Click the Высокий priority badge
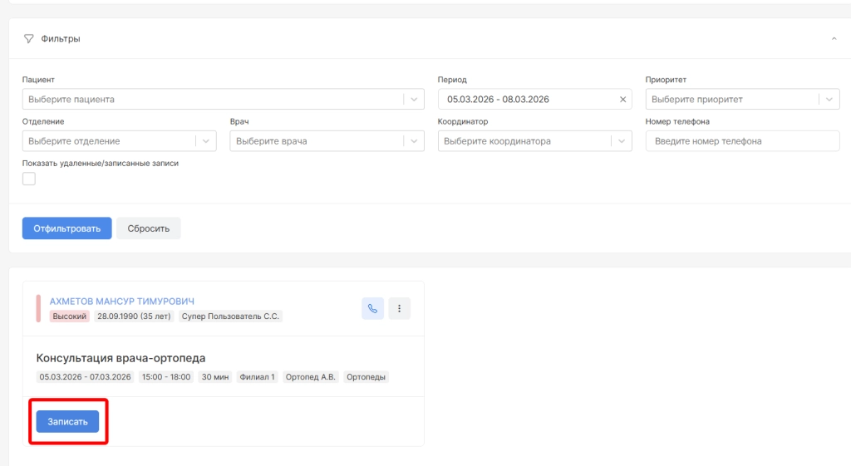The image size is (851, 466). (70, 316)
